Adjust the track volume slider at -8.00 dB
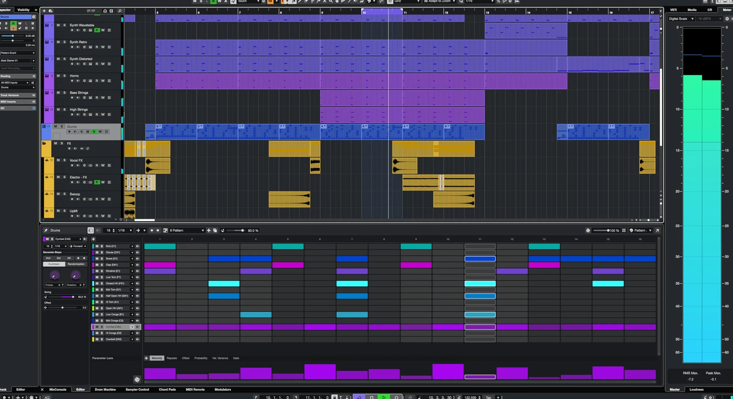The width and height of the screenshot is (733, 399). [x=12, y=36]
